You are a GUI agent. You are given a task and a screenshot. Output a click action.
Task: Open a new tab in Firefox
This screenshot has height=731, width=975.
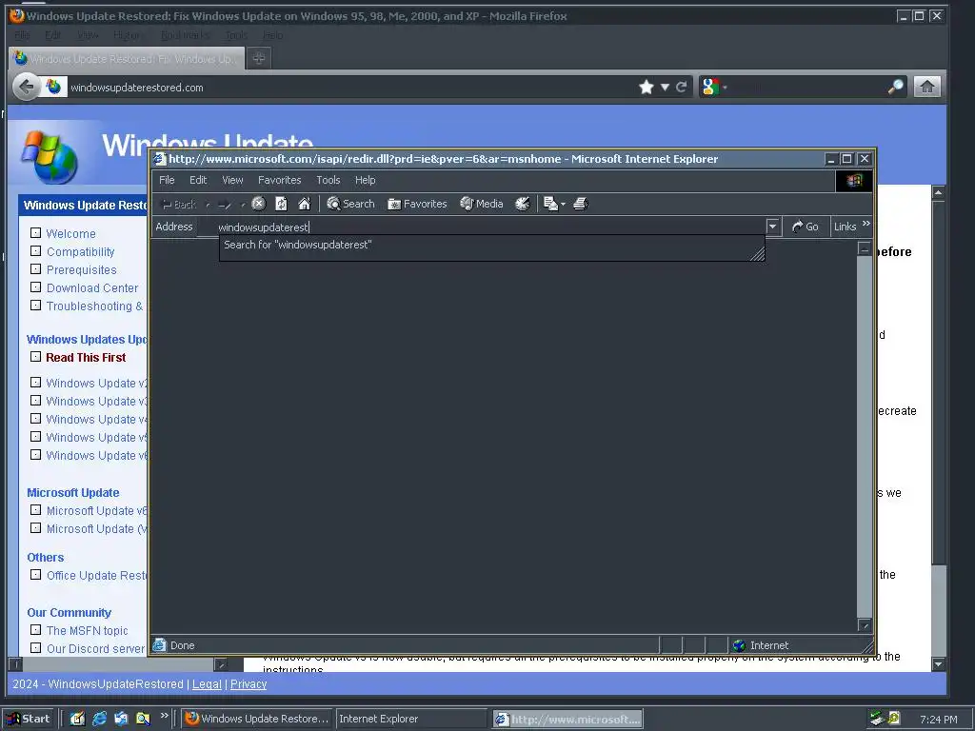tap(259, 58)
